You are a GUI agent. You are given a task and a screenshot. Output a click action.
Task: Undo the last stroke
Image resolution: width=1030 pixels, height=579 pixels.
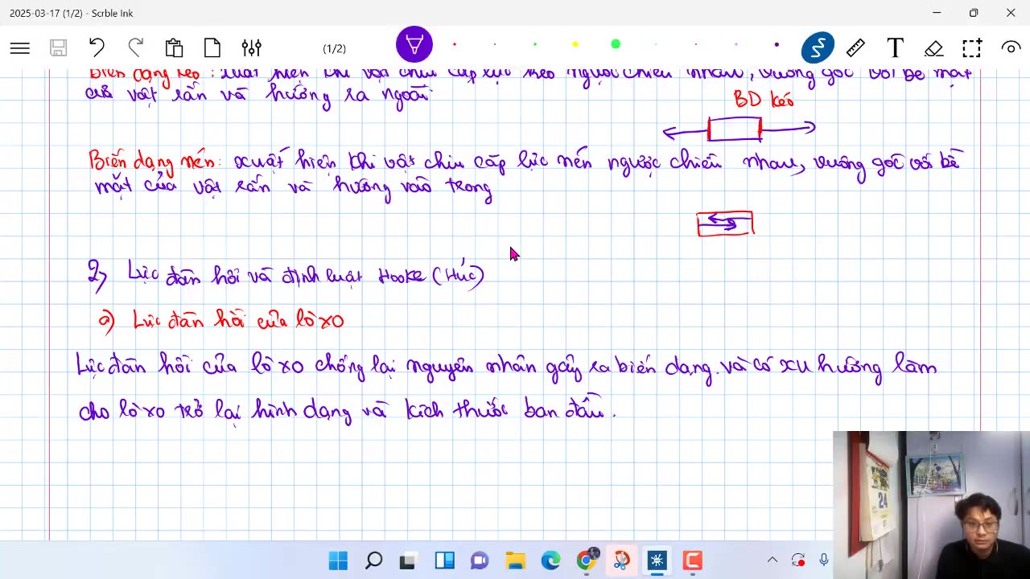tap(97, 48)
